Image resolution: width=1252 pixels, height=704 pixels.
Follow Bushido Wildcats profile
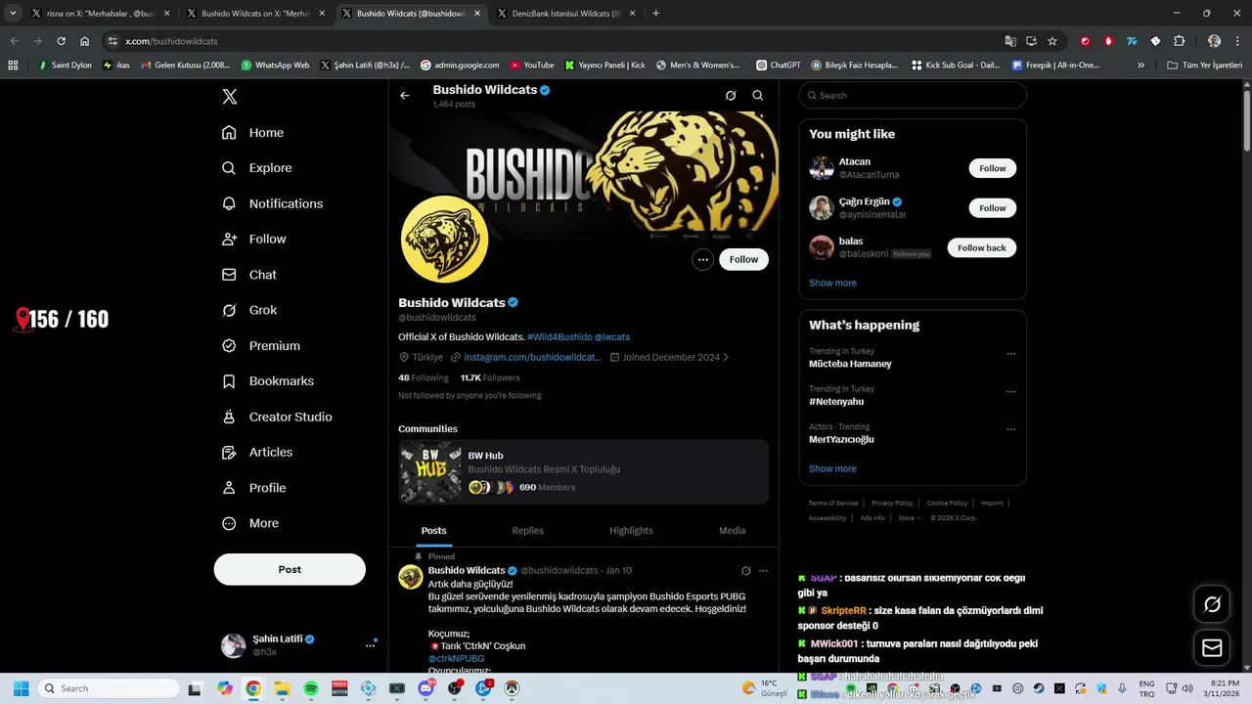point(743,259)
